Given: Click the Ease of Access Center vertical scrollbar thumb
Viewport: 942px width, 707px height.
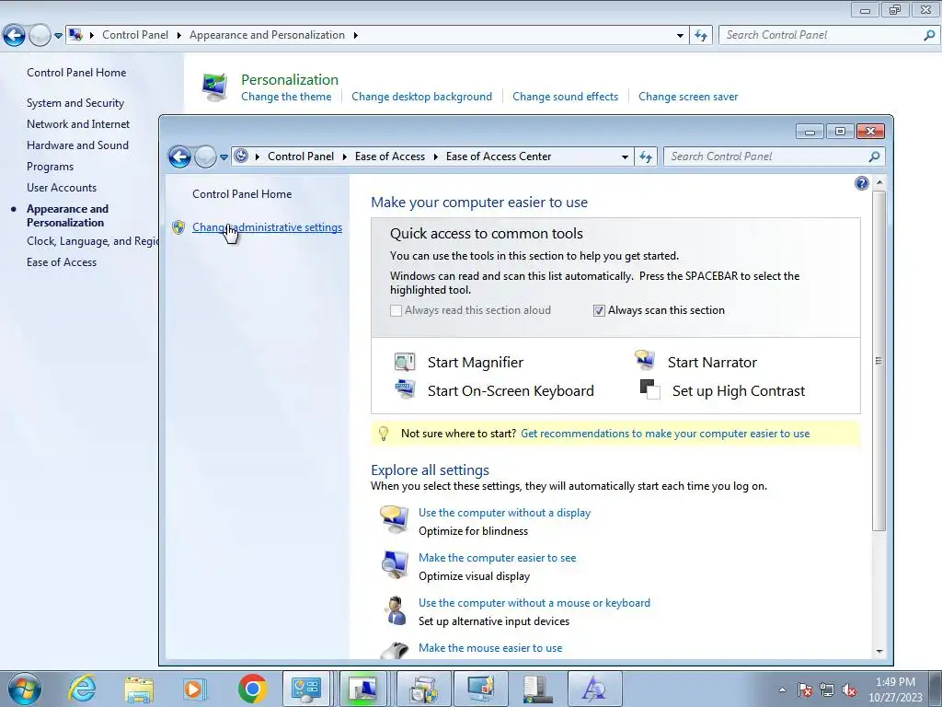Looking at the screenshot, I should pyautogui.click(x=879, y=361).
